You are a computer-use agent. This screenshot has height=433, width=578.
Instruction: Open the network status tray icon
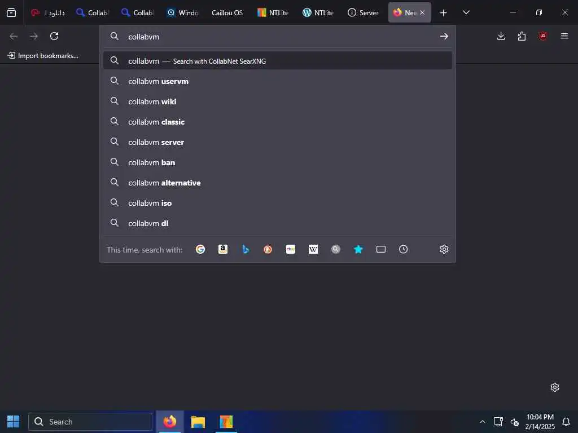tap(498, 422)
